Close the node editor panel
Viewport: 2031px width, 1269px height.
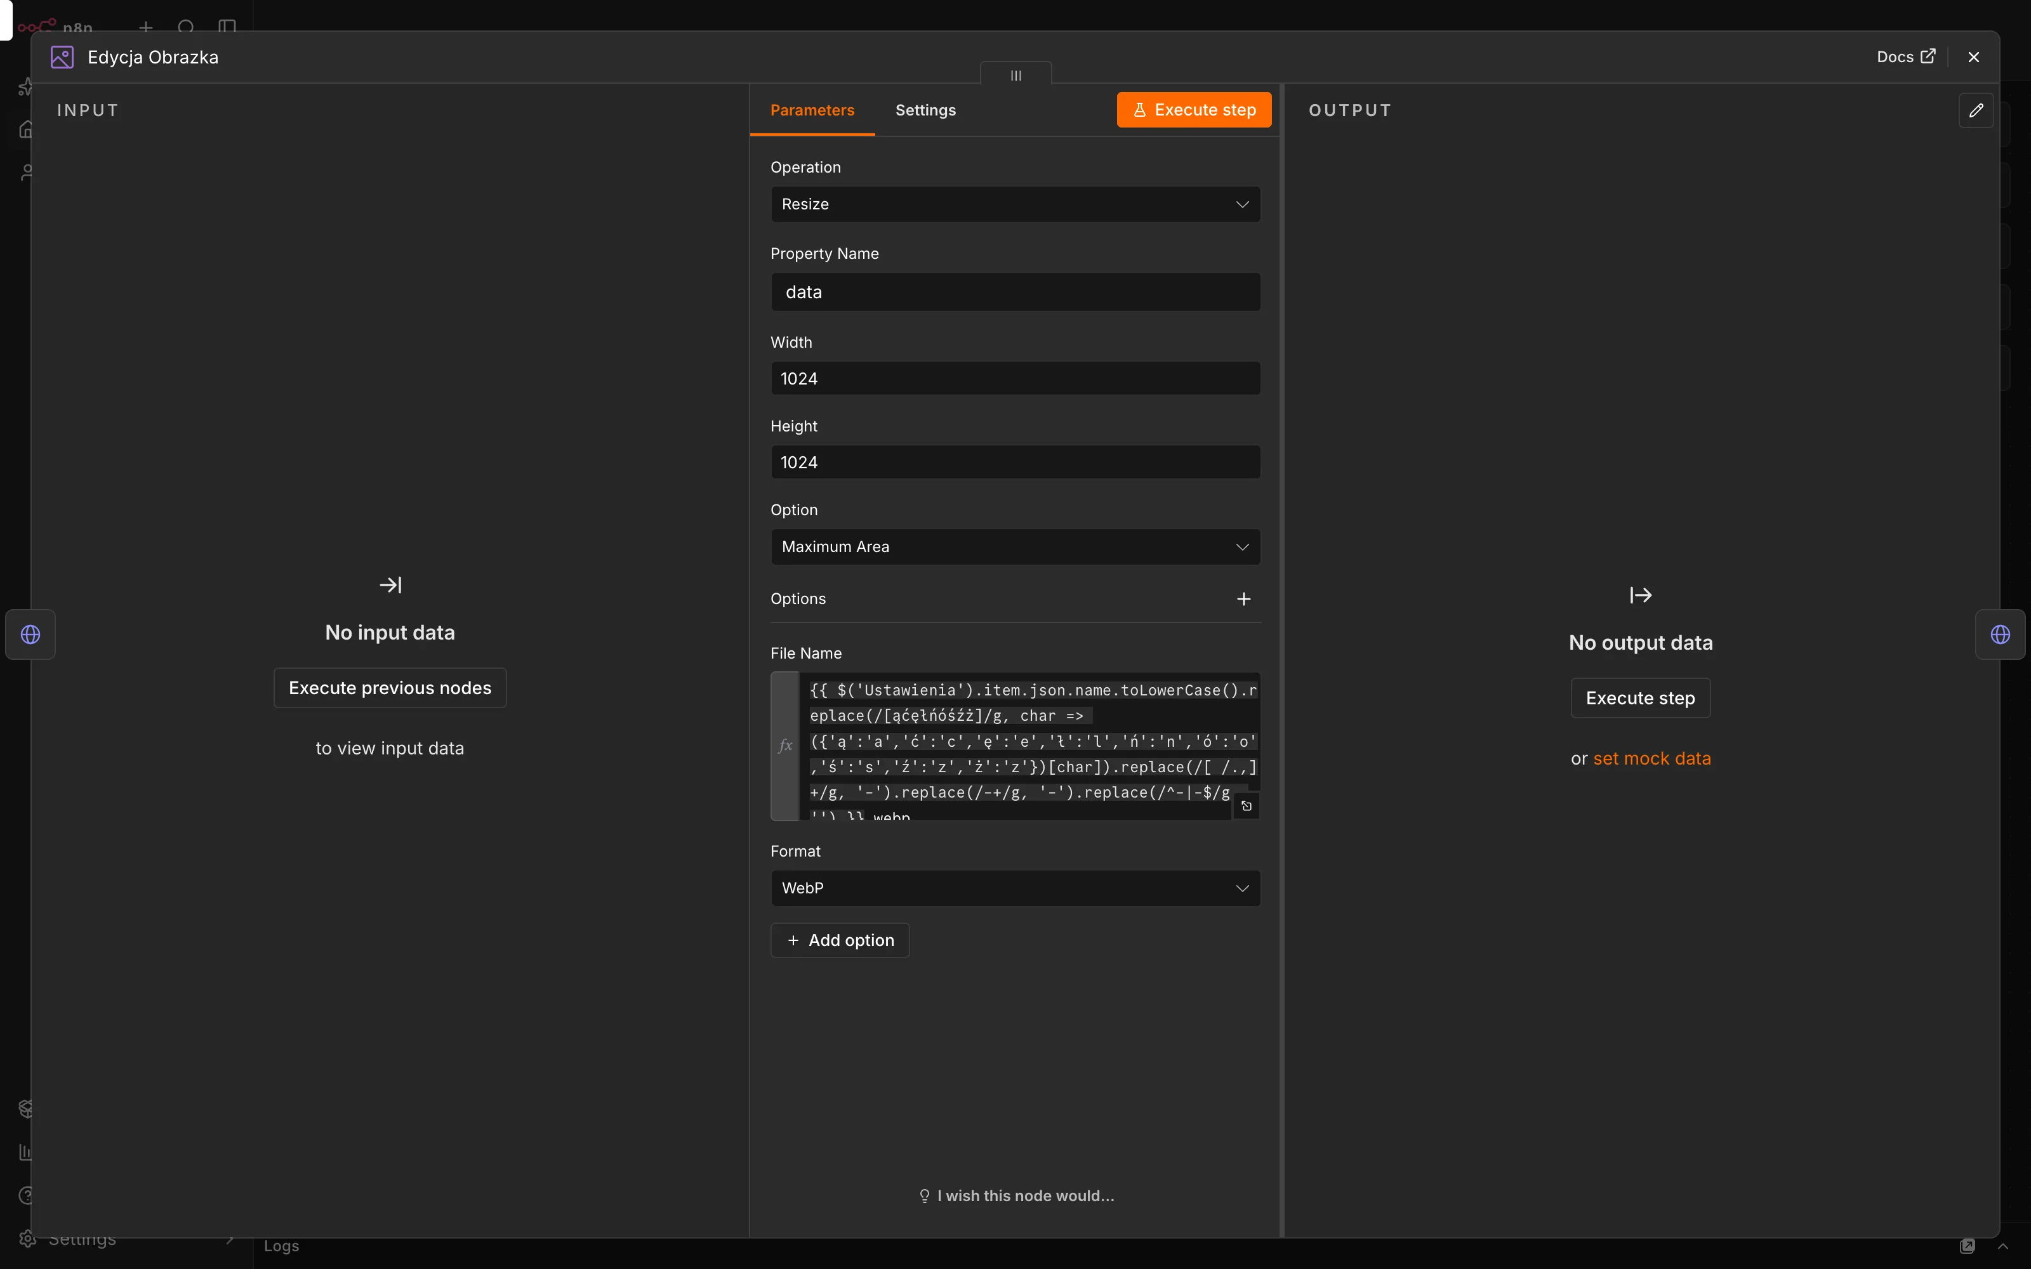(x=1974, y=57)
